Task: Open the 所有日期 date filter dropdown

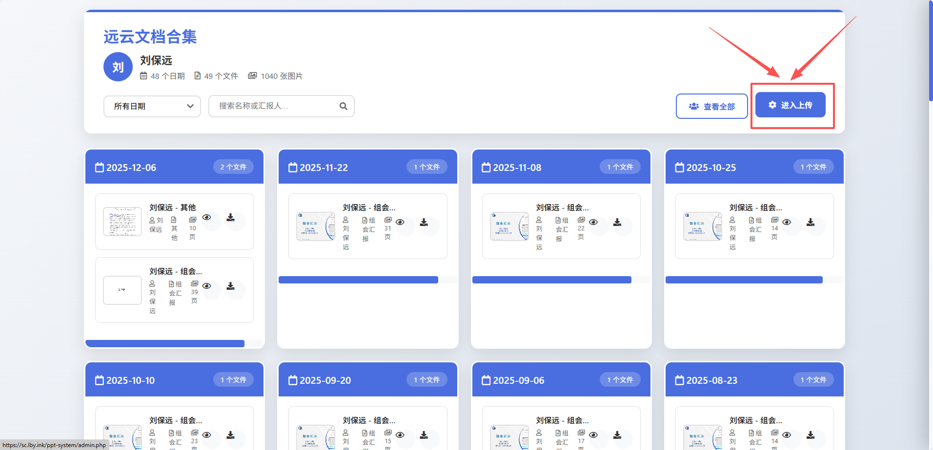Action: coord(152,106)
